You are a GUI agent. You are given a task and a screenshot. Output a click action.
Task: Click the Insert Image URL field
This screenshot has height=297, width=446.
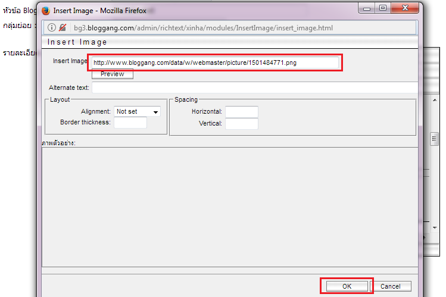[215, 62]
